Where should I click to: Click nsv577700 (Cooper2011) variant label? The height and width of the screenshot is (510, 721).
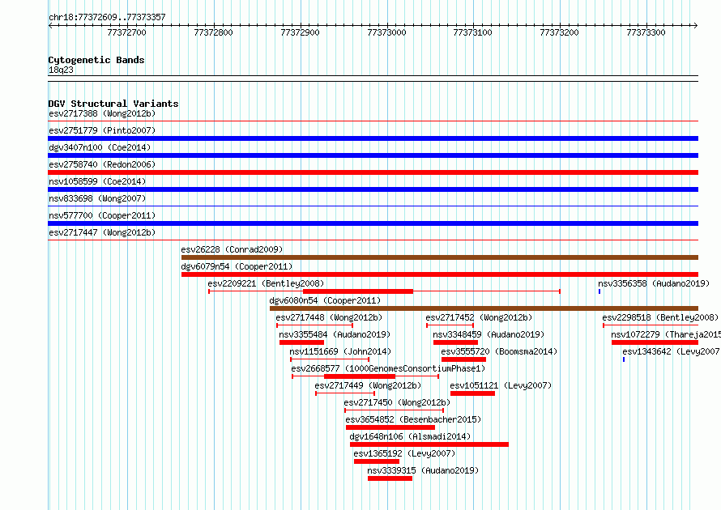102,215
